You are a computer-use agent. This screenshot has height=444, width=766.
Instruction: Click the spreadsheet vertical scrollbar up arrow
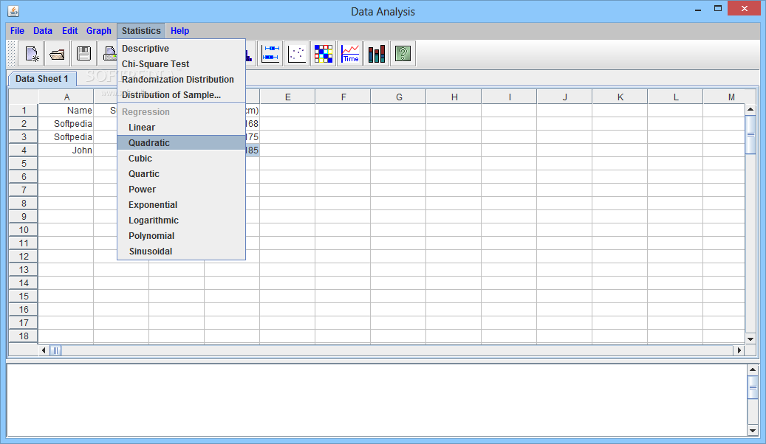click(750, 110)
